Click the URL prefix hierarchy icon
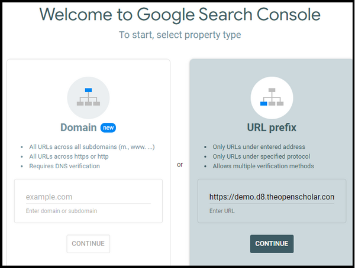This screenshot has height=268, width=355. [272, 97]
